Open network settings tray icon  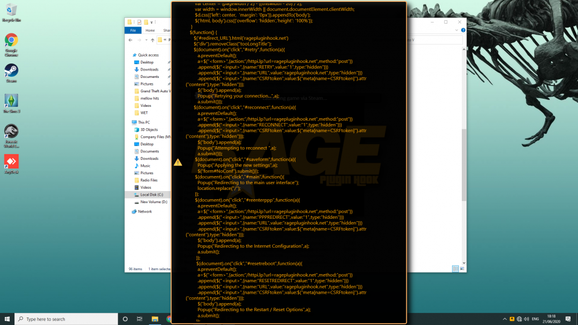[519, 319]
